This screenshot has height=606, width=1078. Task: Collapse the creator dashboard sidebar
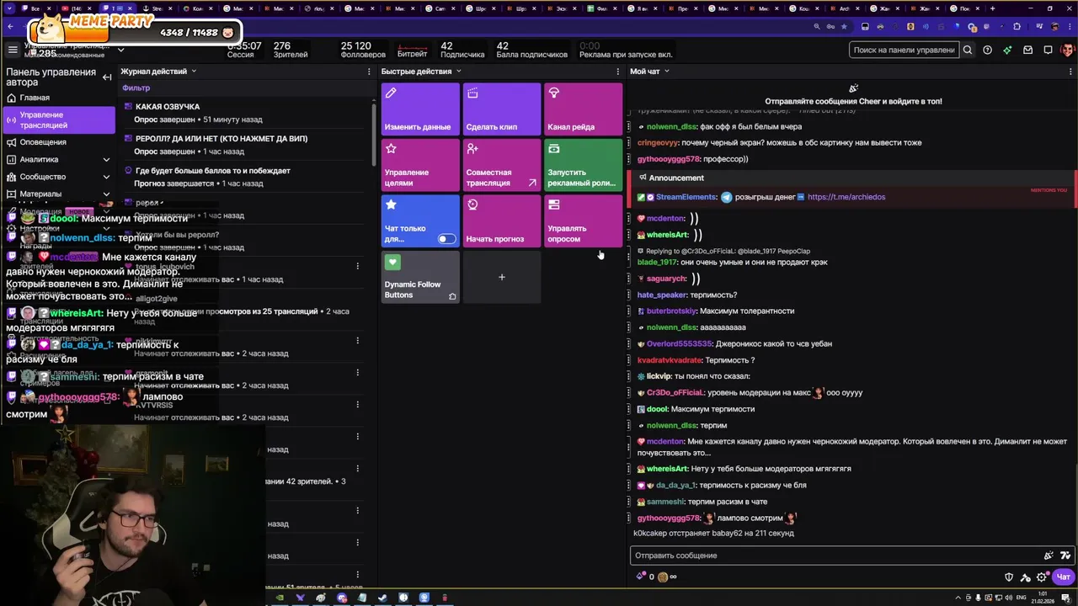tap(107, 77)
